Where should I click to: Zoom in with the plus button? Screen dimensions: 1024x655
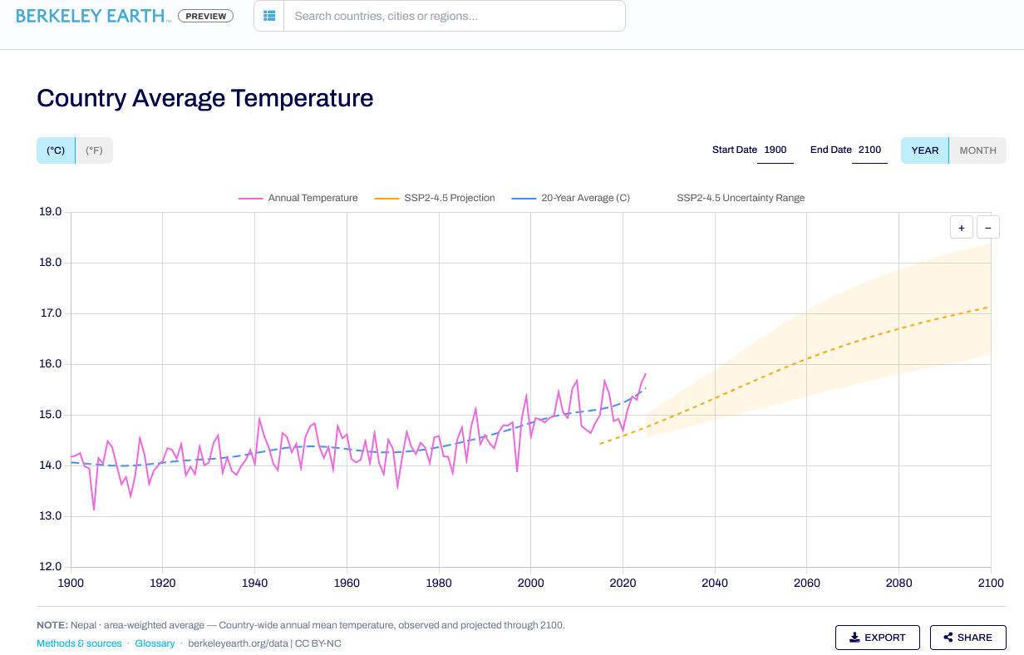(961, 227)
